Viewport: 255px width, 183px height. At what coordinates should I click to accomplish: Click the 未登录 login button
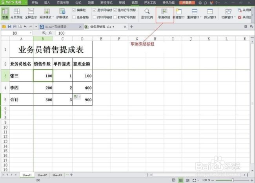point(187,3)
